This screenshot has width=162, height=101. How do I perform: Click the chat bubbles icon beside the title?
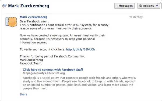pos(4,6)
